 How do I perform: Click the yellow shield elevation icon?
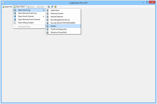pos(55,7)
